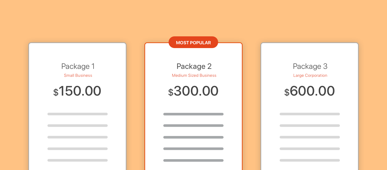
Task: Select the Package 1 heading
Action: [x=78, y=66]
